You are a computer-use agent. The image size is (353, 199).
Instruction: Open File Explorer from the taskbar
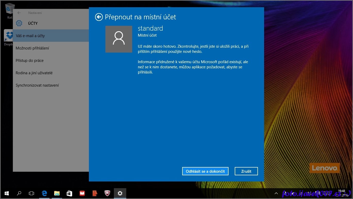(57, 193)
